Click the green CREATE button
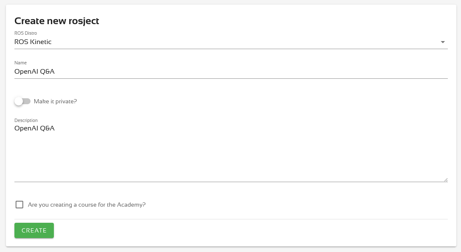This screenshot has height=252, width=461. click(x=34, y=230)
